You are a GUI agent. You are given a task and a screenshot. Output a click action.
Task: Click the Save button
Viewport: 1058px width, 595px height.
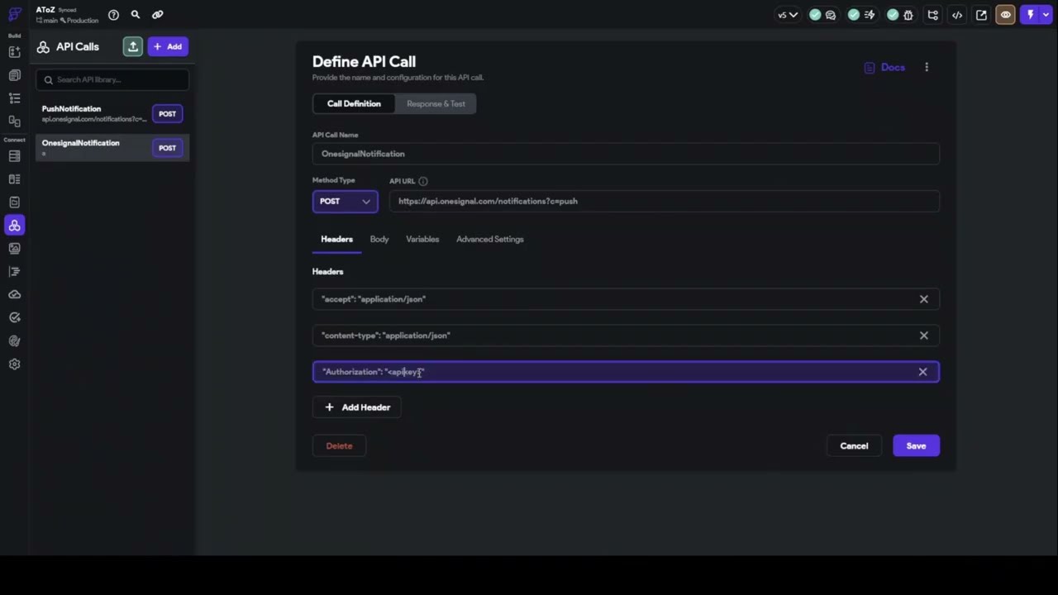pos(916,446)
